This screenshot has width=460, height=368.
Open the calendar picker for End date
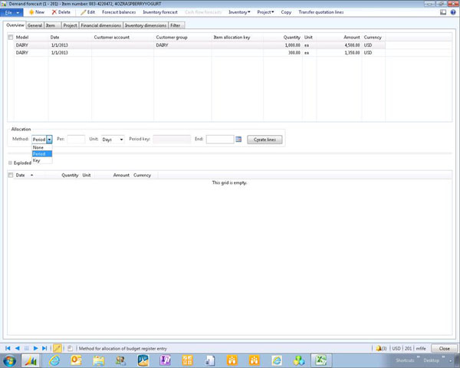click(238, 139)
